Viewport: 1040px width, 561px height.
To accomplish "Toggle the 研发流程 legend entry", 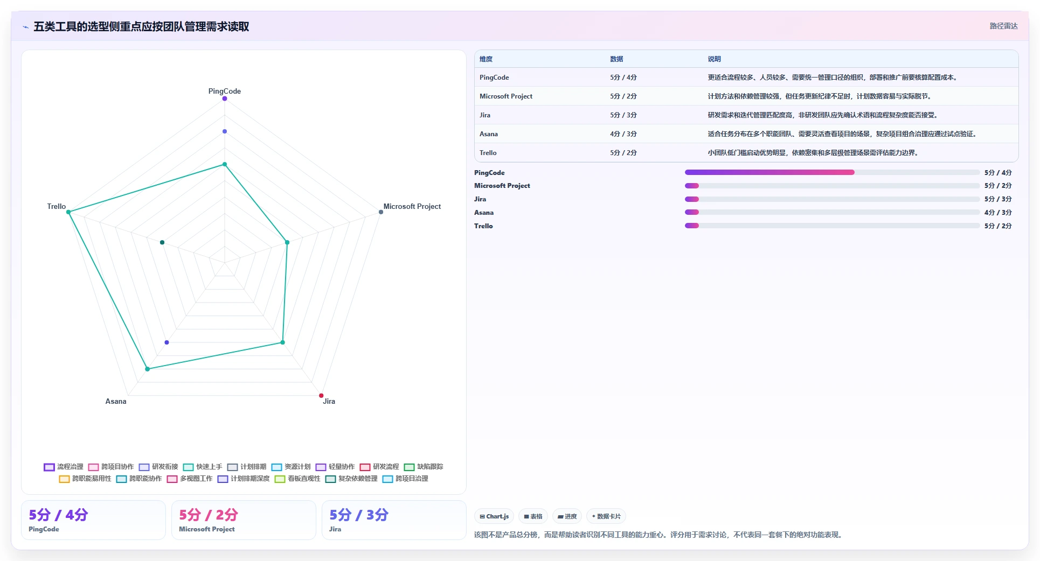I will (379, 467).
